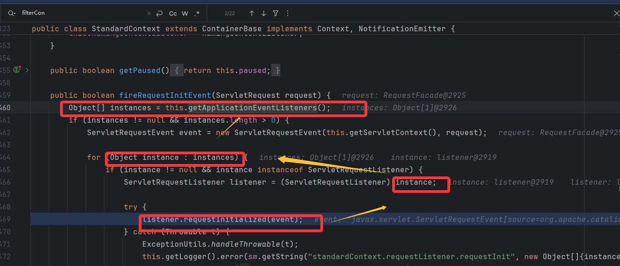The width and height of the screenshot is (620, 266).
Task: Clear the search text with X
Action: click(x=149, y=13)
